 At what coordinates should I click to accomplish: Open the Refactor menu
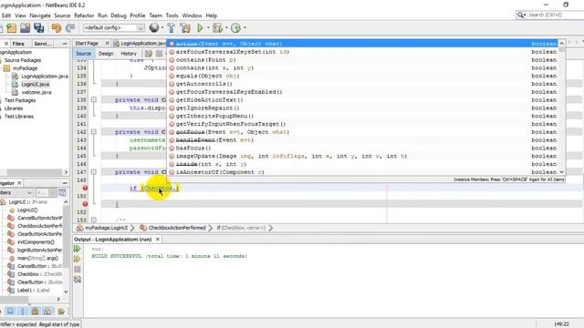pyautogui.click(x=84, y=15)
